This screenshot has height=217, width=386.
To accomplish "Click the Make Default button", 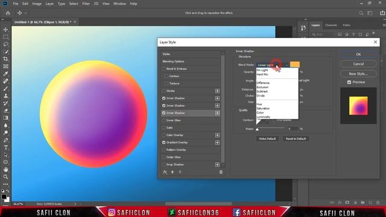I will pos(267,139).
